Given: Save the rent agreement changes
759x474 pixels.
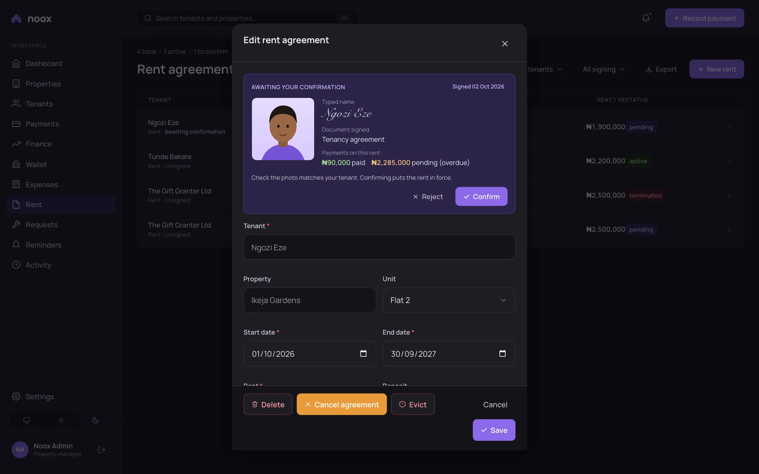Looking at the screenshot, I should [494, 430].
